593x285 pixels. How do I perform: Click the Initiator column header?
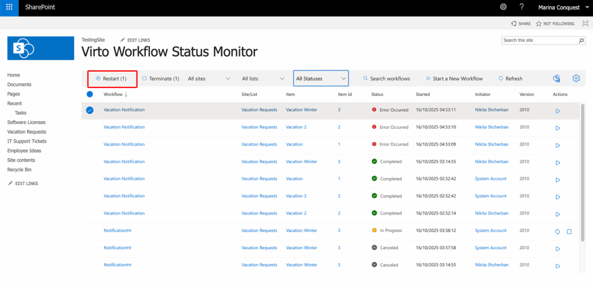point(483,94)
